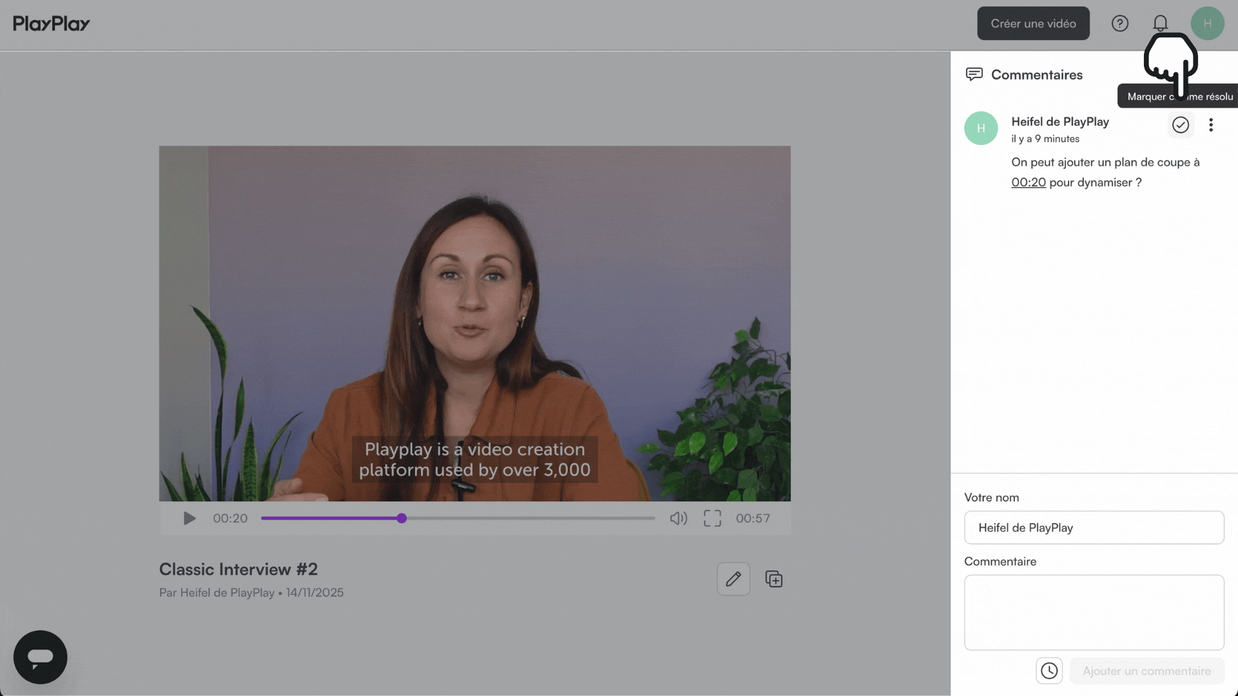Screen dimensions: 1238x696
Task: Mark Heifel's comment as resolved
Action: (1181, 124)
